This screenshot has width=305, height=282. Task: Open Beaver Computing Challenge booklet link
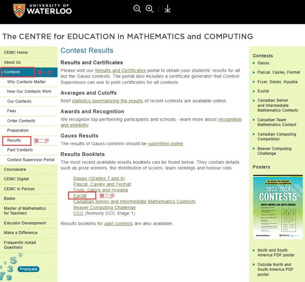coord(104,207)
